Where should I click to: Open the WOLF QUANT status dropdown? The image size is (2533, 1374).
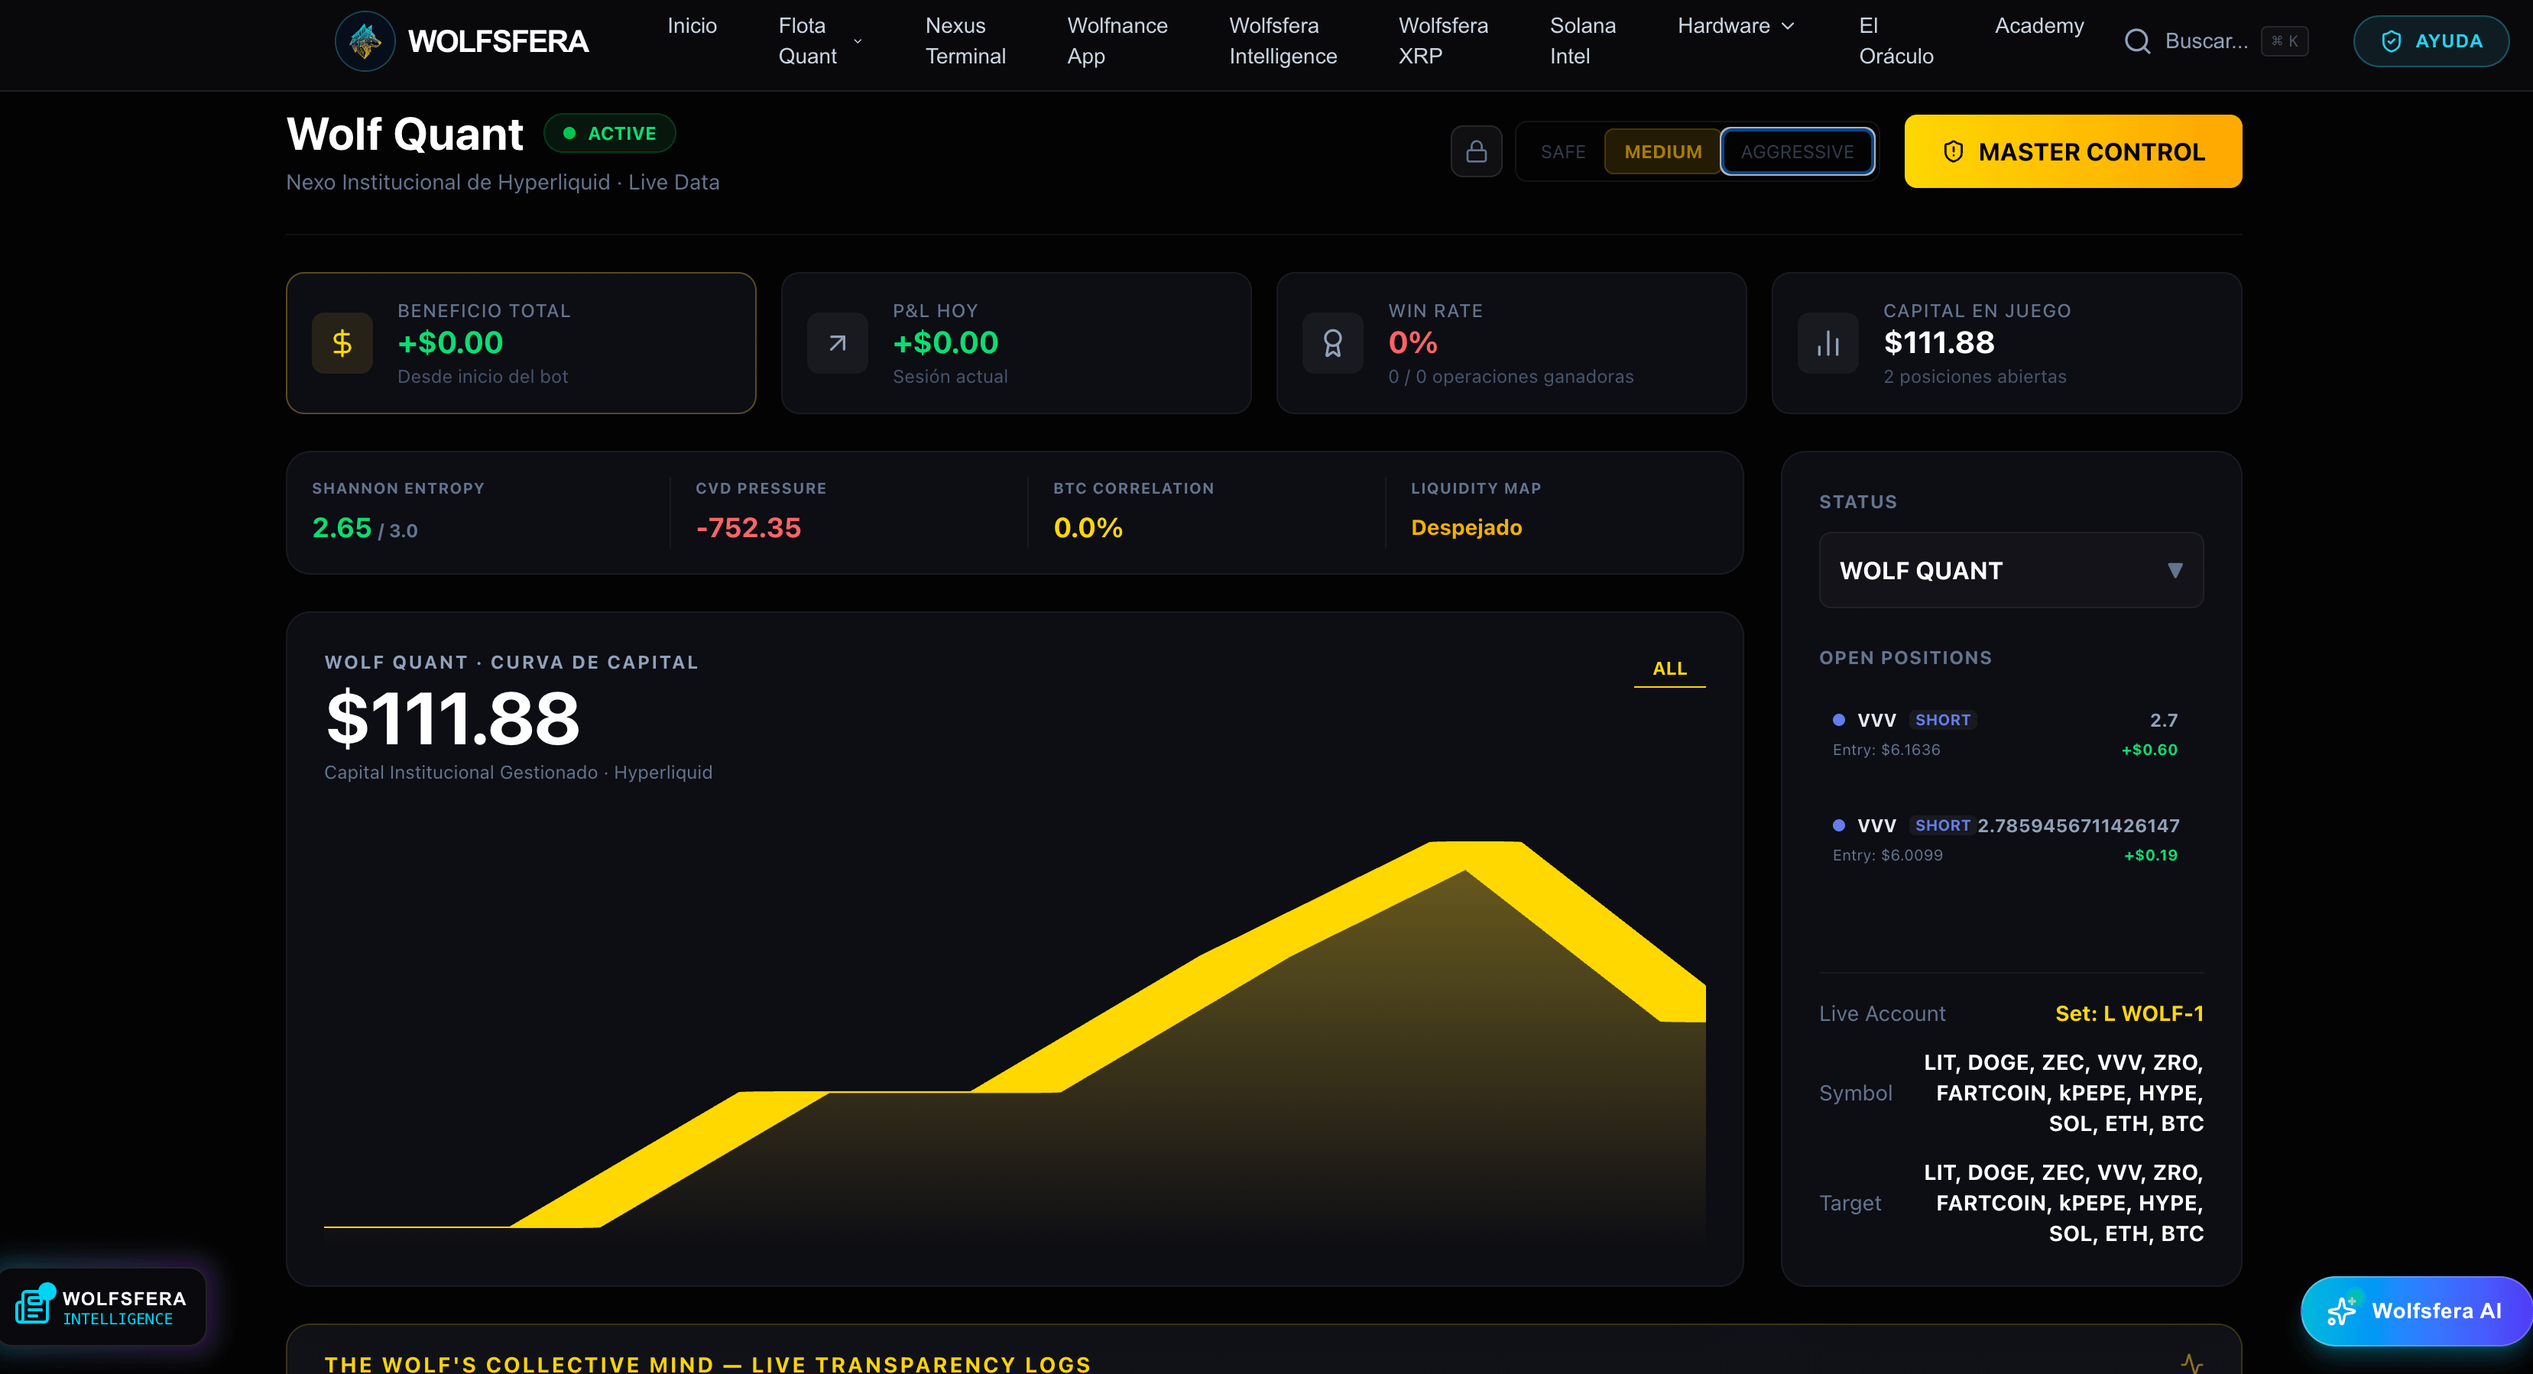tap(2010, 571)
